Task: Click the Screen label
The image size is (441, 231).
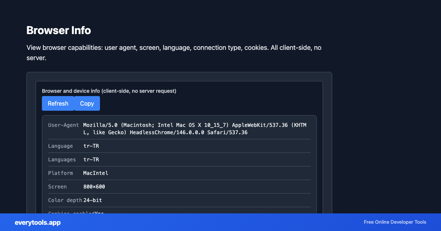Action: [x=57, y=187]
